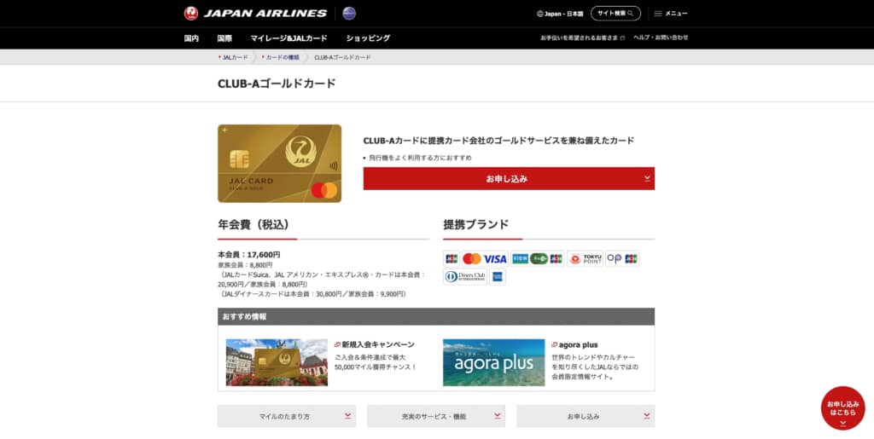Click the Mastercard/VISA brand logo
The width and height of the screenshot is (874, 439).
(485, 258)
